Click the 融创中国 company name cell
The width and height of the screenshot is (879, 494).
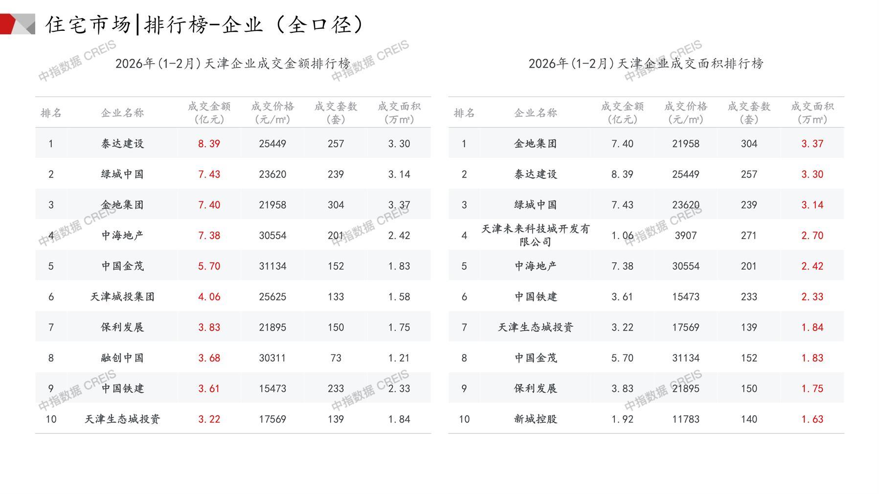tap(122, 358)
